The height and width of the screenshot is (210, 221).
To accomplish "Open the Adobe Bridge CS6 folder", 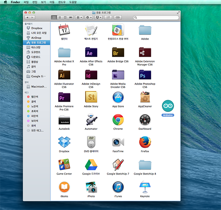I will pyautogui.click(x=118, y=52).
